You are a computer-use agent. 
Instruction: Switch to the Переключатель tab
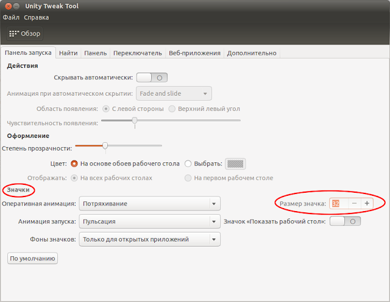(138, 53)
